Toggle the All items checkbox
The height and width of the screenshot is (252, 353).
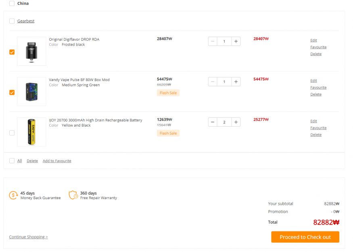coord(12,160)
